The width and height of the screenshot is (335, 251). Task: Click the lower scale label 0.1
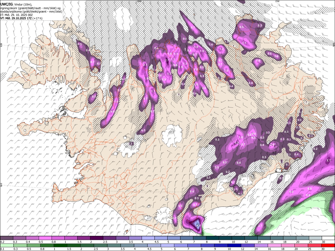[x=2, y=249]
